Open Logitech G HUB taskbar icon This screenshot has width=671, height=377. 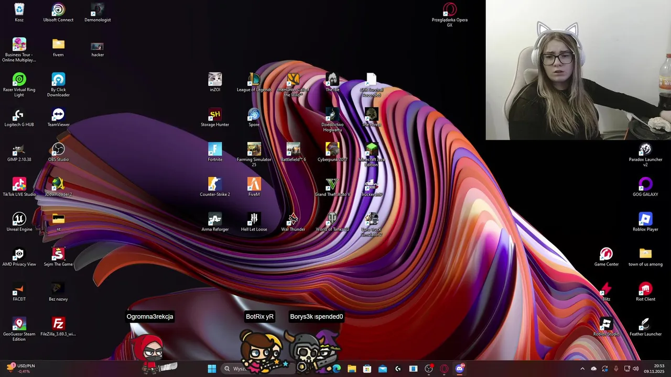pyautogui.click(x=398, y=369)
